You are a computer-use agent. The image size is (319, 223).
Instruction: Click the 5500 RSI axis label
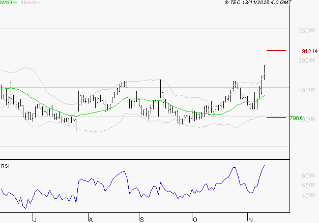coord(308,185)
